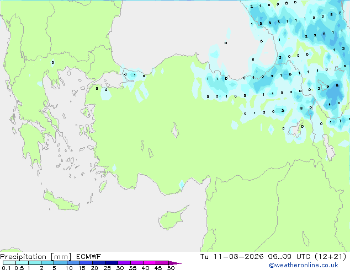
Task: Click the '10' legend scale label
Action: [69, 268]
